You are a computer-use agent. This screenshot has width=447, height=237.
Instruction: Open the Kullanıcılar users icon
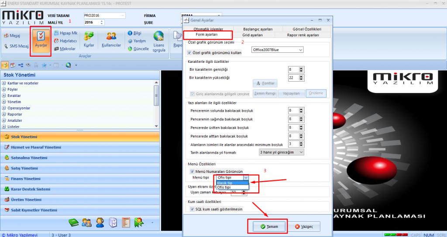[x=111, y=40]
